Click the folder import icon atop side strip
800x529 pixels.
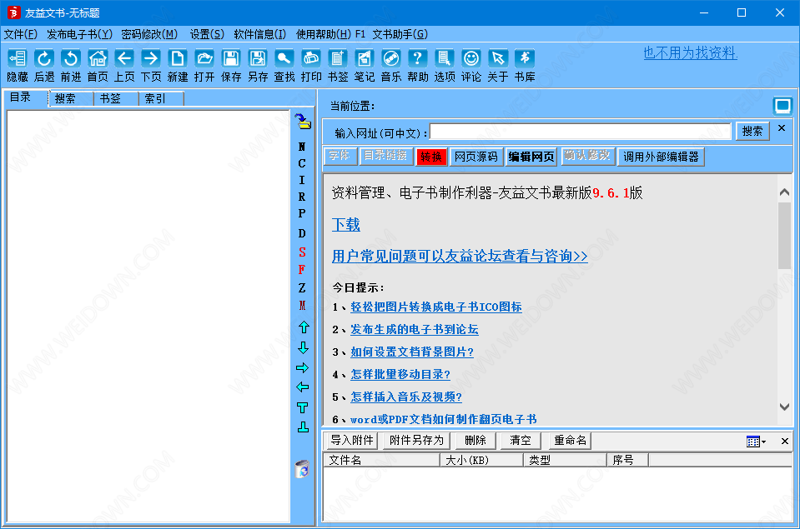tap(303, 122)
